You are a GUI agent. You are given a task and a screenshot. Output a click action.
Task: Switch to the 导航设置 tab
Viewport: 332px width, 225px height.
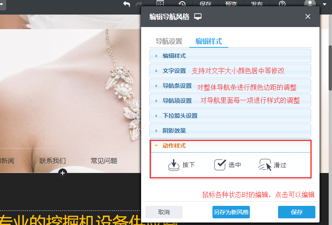(x=169, y=41)
